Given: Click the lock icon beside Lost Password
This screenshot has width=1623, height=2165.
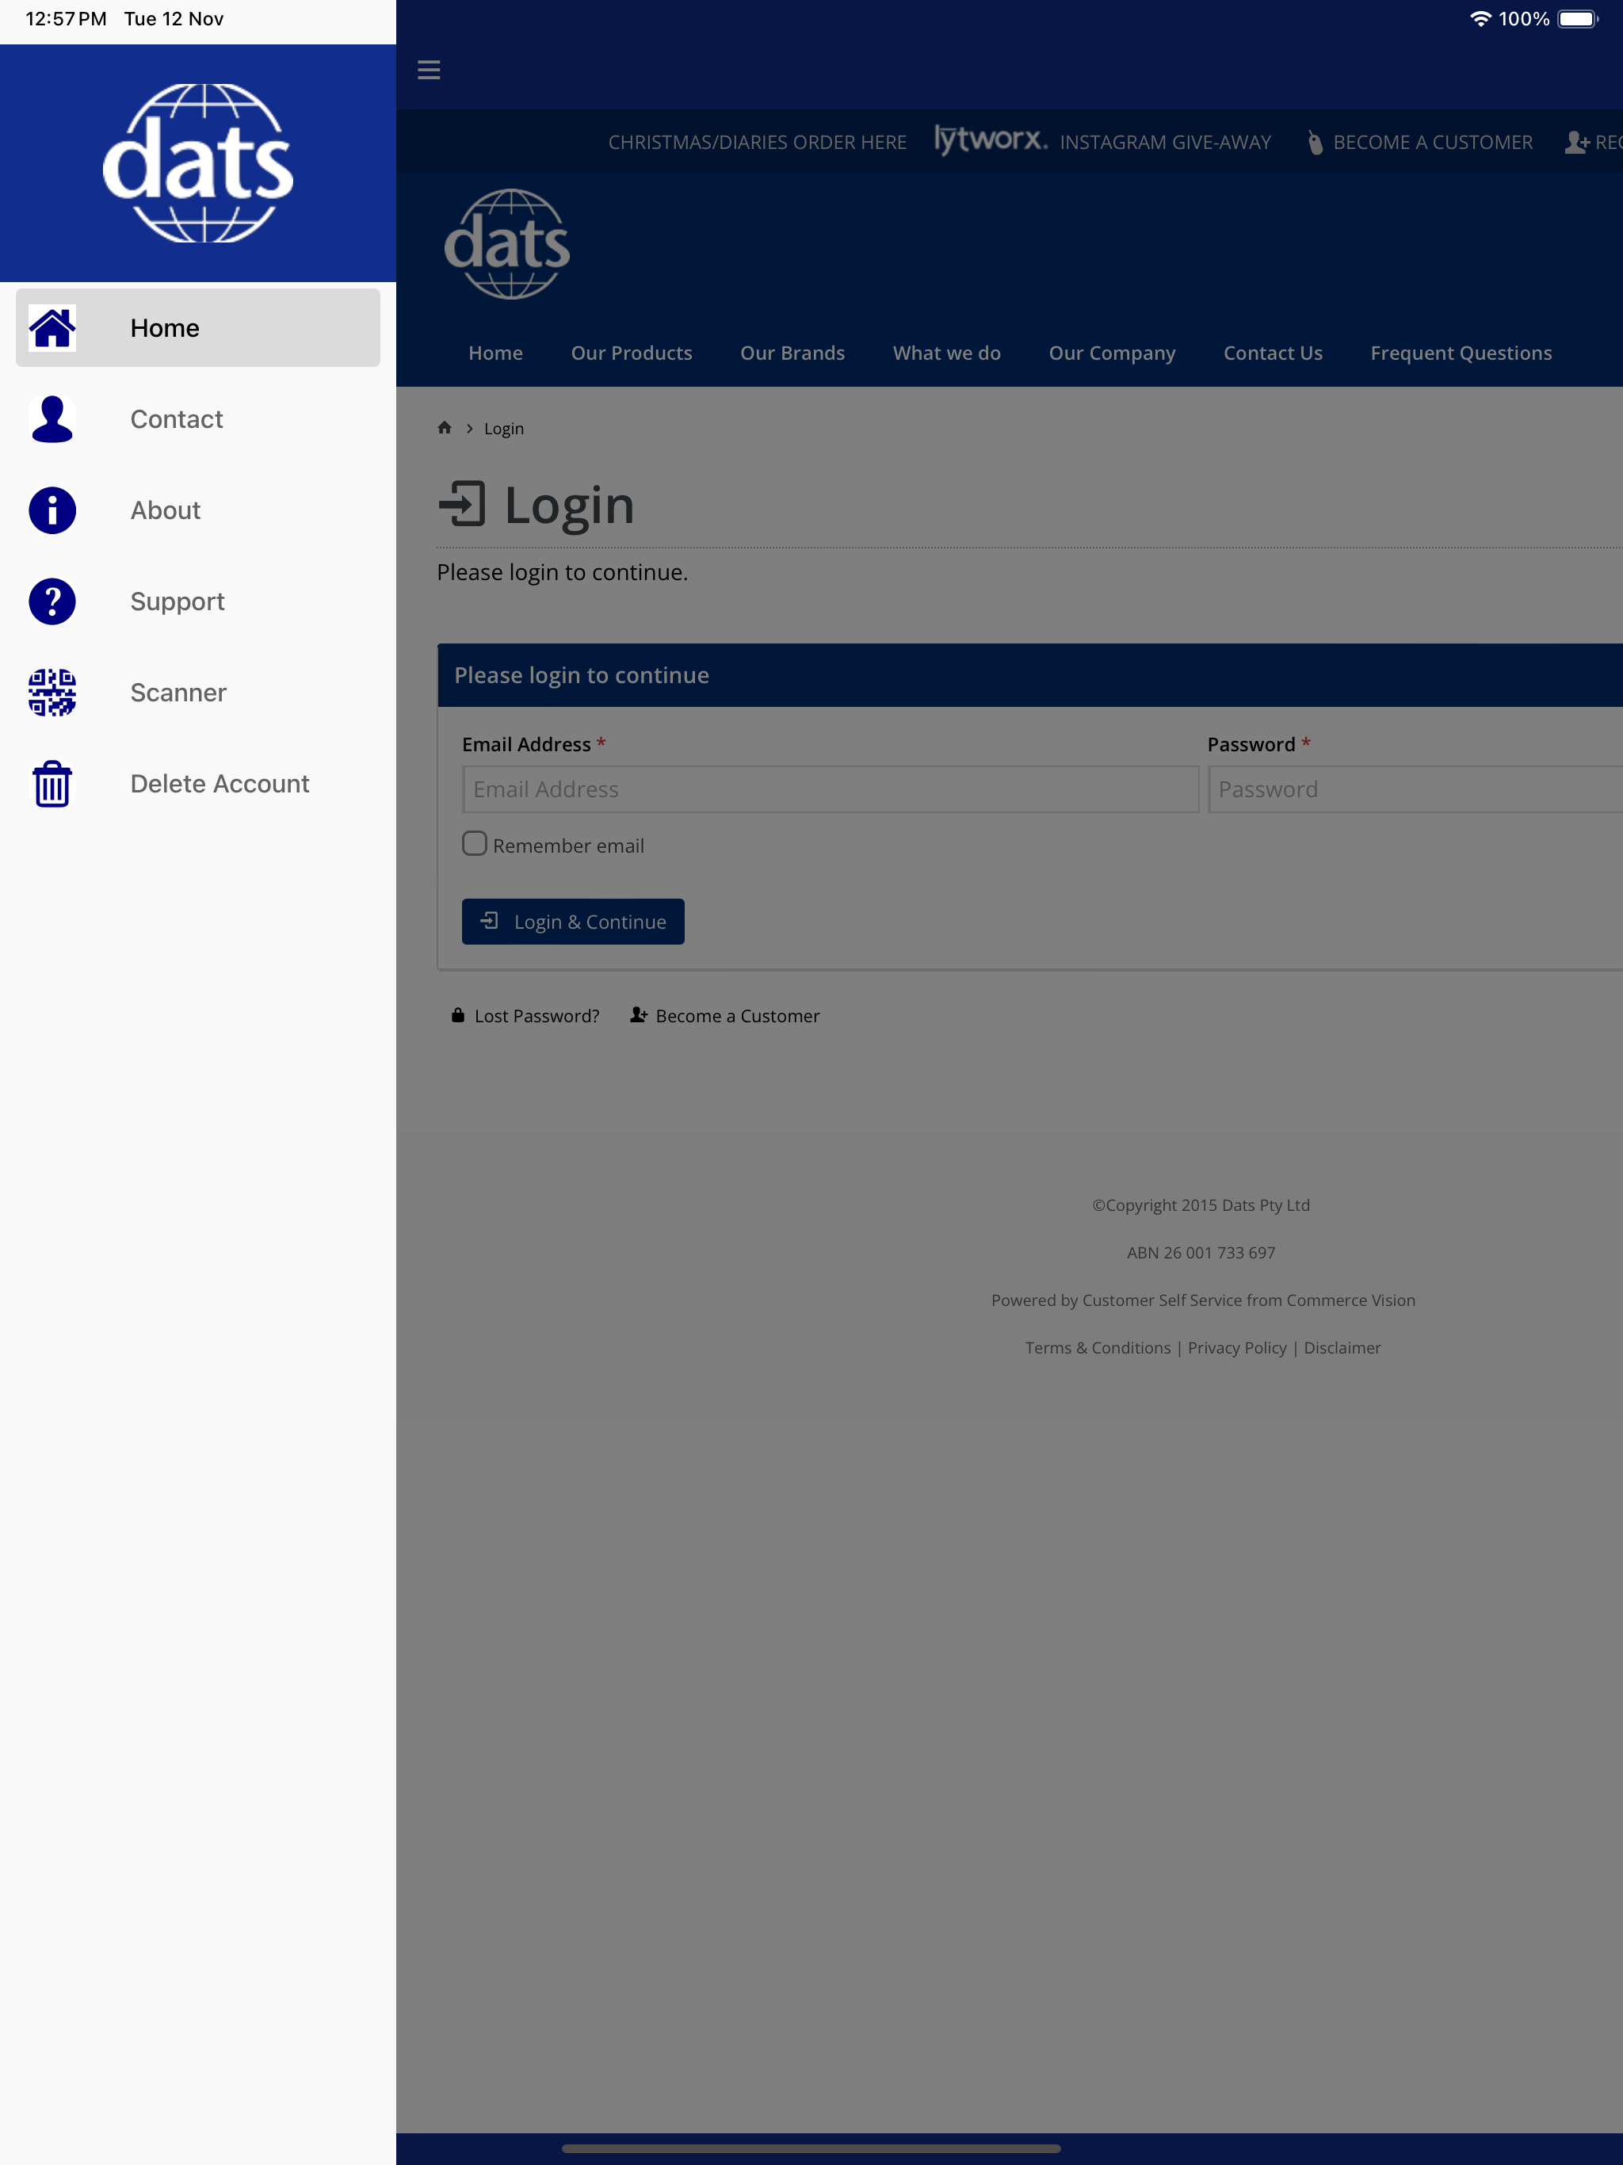Looking at the screenshot, I should 457,1015.
